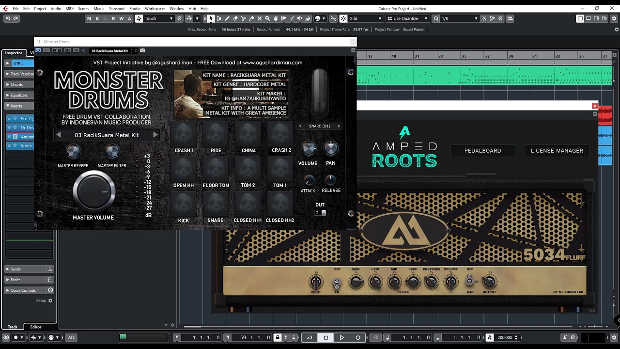Select the Erase tool in toolbar
This screenshot has width=620, height=349.
tap(235, 18)
